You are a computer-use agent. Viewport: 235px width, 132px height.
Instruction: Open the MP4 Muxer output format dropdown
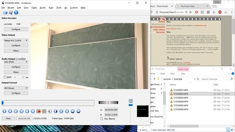pos(16,88)
